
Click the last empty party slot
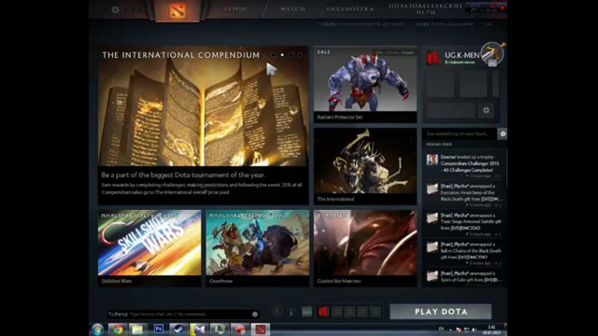tap(376, 311)
